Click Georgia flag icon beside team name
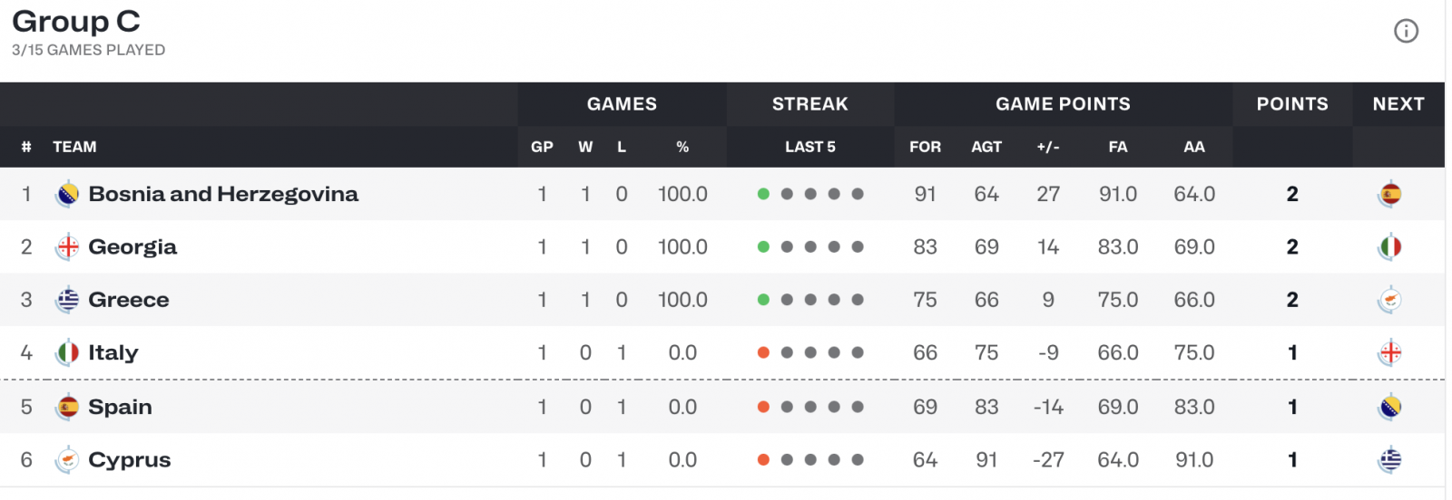Viewport: 1452px width, 500px height. click(67, 247)
